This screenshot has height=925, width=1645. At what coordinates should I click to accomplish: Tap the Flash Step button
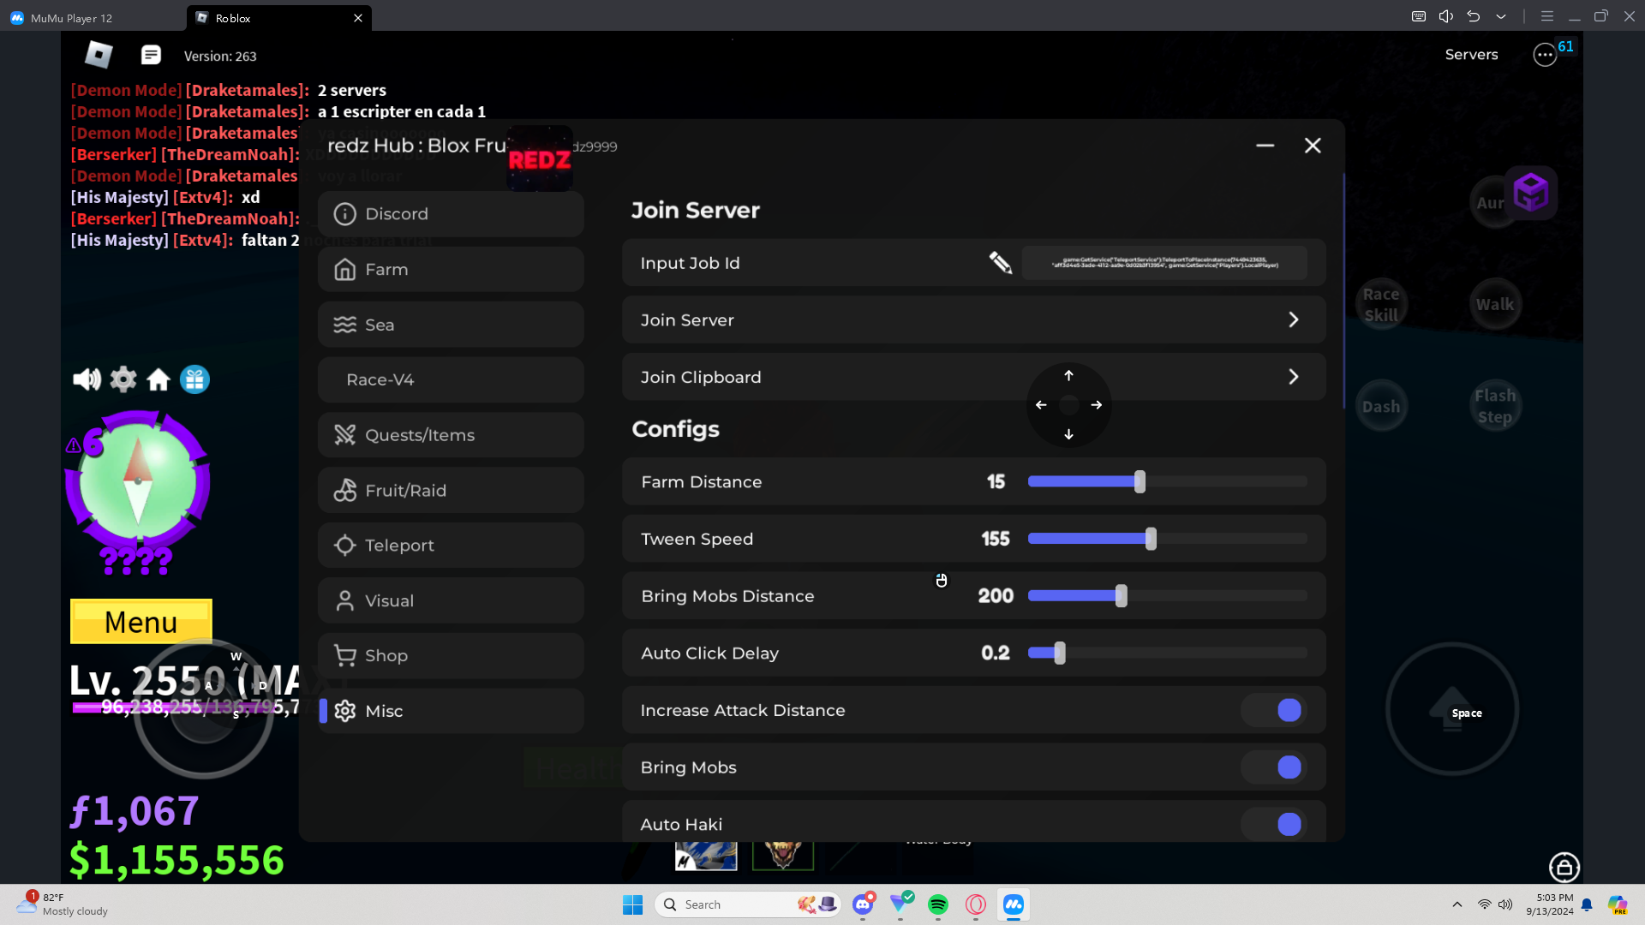click(1495, 406)
